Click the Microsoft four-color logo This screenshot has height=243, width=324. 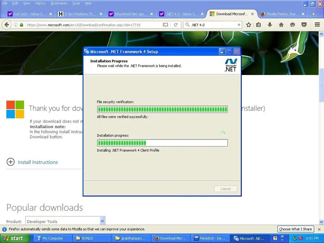[x=15, y=109]
